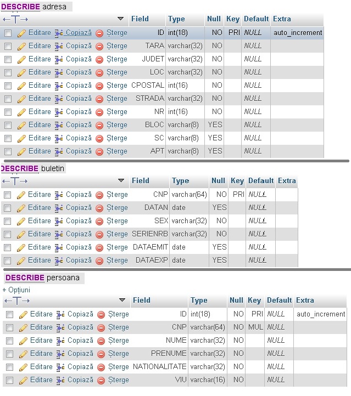
Task: Select checkbox of adresa CPOSTAL row
Action: pos(8,86)
